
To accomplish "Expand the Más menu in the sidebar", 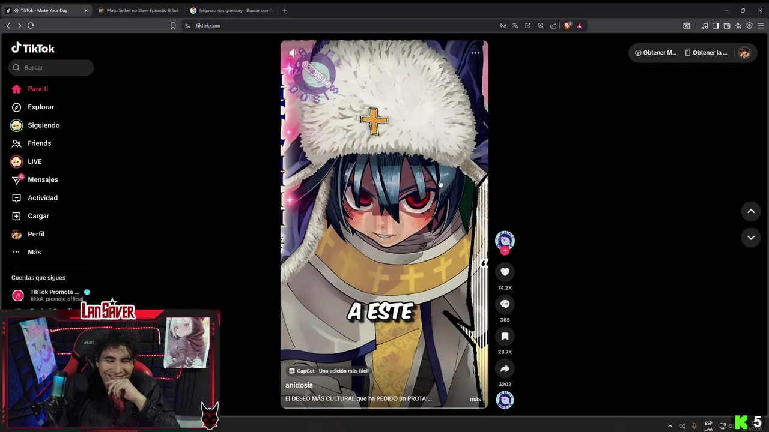I will 26,252.
